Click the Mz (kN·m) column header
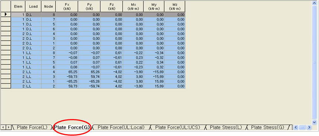Screen dimensions: 319x136 point(174,6)
